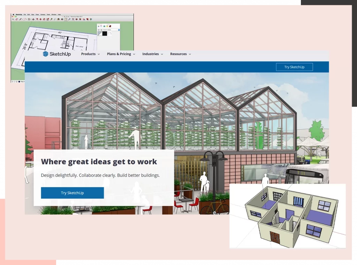The height and width of the screenshot is (265, 357).
Task: Select the Rotate tool
Action: pyautogui.click(x=44, y=19)
